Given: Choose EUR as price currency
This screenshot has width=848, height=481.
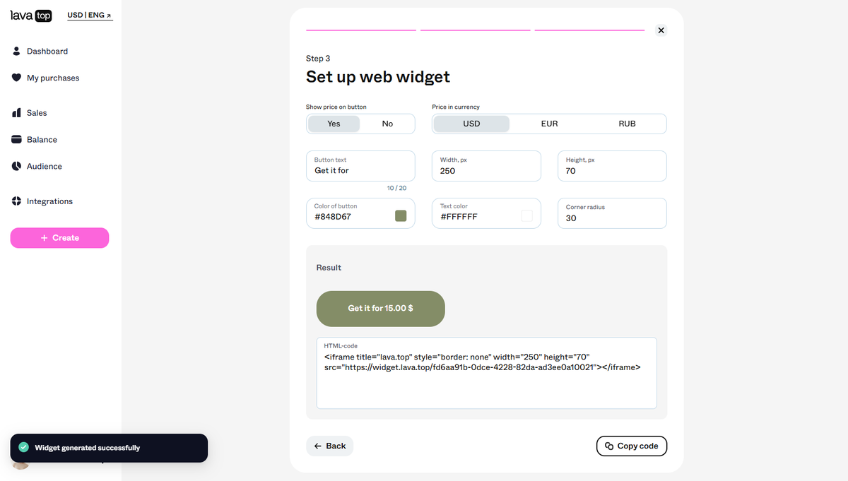Looking at the screenshot, I should [x=549, y=124].
